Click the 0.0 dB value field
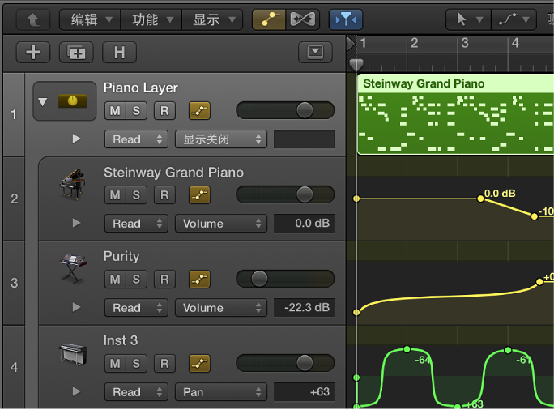The image size is (554, 410). click(305, 223)
